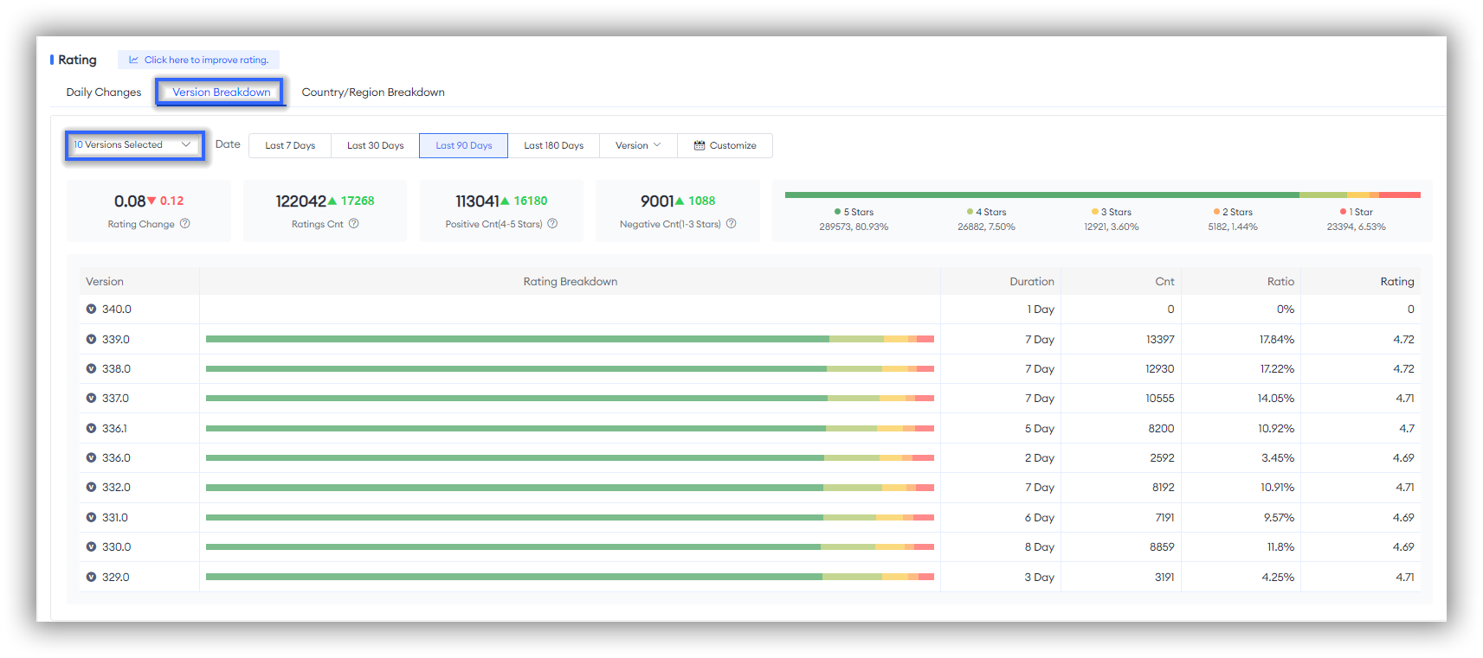Click the calendar icon on Customize
The image size is (1483, 658).
pyautogui.click(x=700, y=145)
